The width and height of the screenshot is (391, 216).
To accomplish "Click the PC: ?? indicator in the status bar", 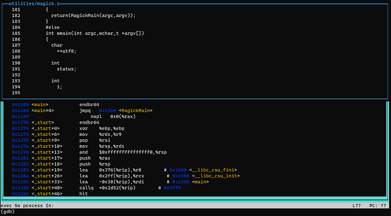I will point(378,206).
